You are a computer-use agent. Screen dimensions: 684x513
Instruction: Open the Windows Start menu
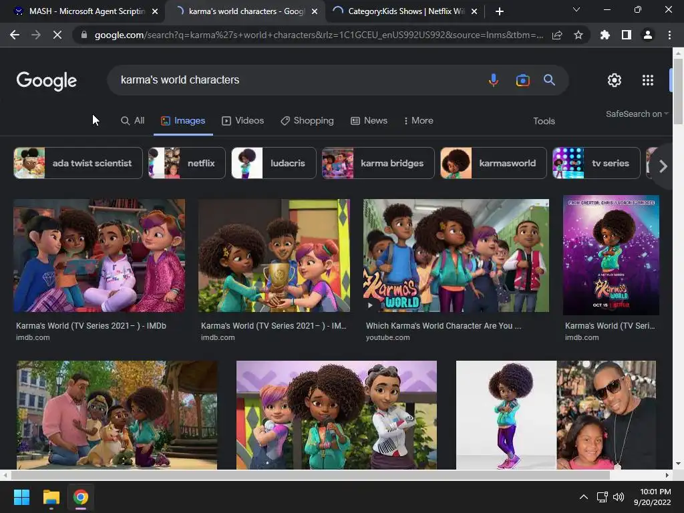(x=21, y=497)
